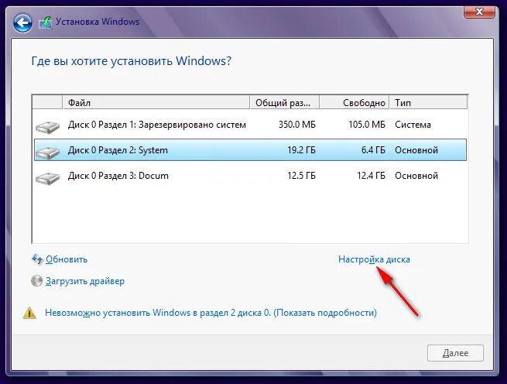Close the Windows Setup window
The image size is (507, 384).
click(x=479, y=12)
